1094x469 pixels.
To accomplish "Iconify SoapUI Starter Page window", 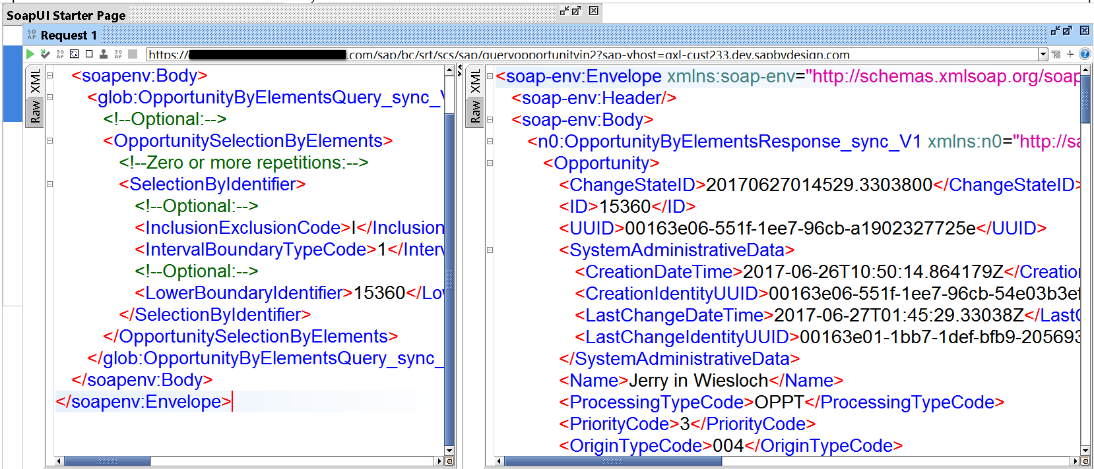I will click(565, 11).
